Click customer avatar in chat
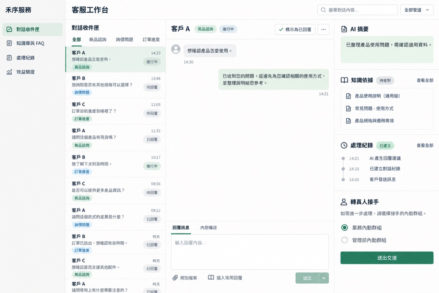The width and height of the screenshot is (439, 293). pos(176,49)
